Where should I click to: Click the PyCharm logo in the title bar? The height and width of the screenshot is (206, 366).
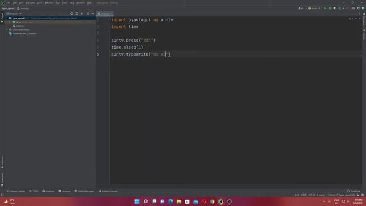[x=3, y=3]
